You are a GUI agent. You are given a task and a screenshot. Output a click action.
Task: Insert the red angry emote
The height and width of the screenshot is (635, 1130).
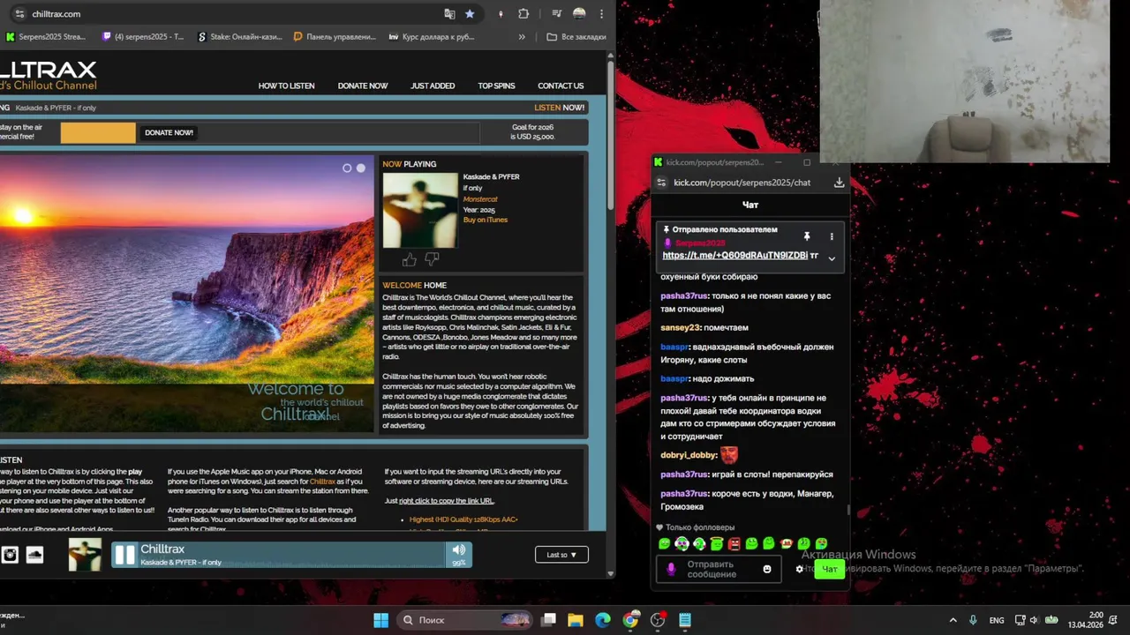coord(734,544)
